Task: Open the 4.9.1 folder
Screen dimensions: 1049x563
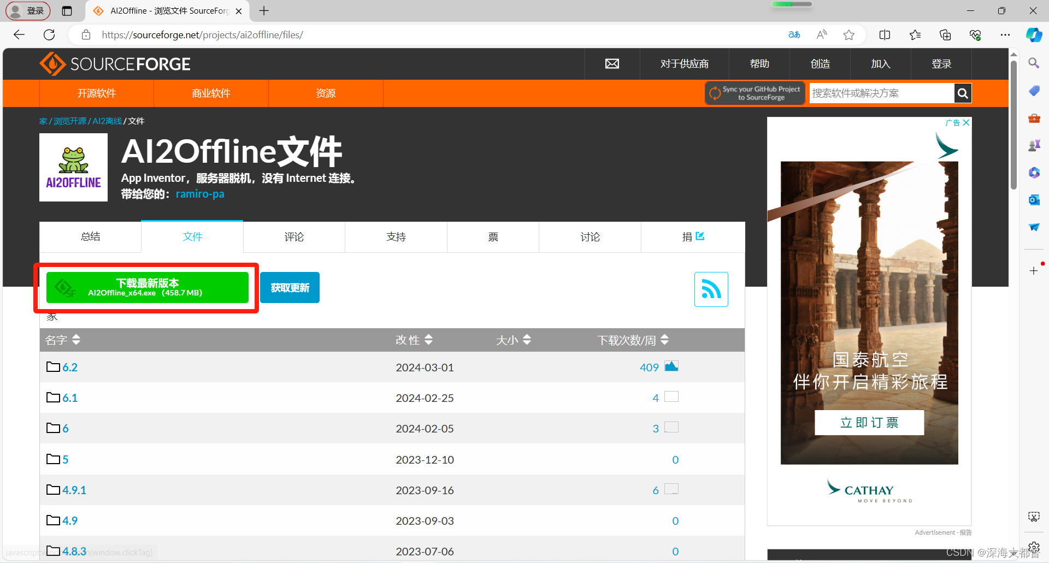Action: coord(74,490)
